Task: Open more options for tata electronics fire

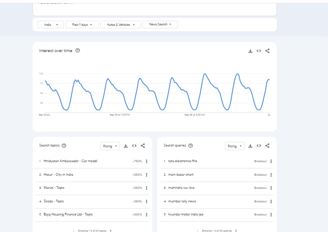Action: (x=271, y=161)
